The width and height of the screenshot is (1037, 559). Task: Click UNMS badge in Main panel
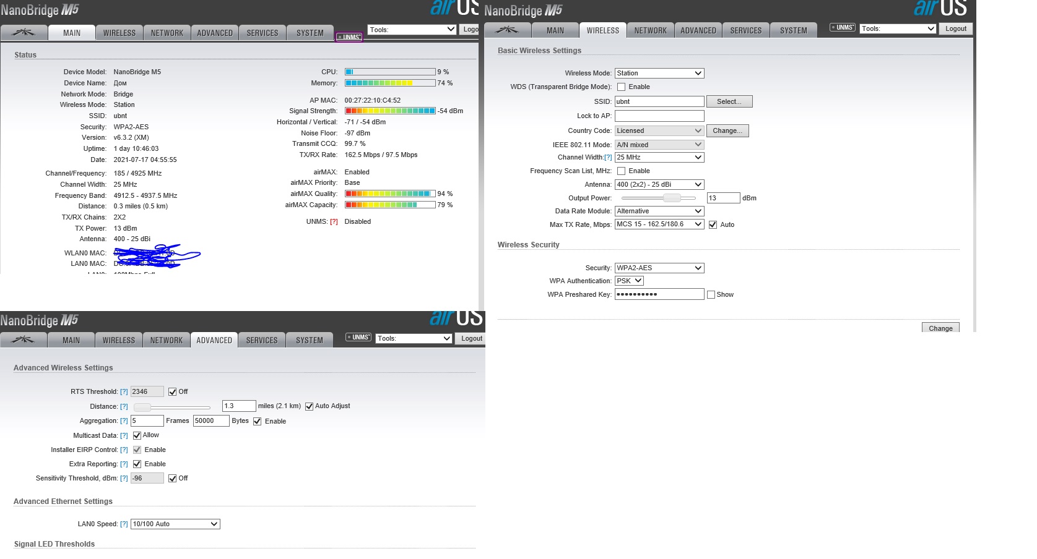pos(349,37)
